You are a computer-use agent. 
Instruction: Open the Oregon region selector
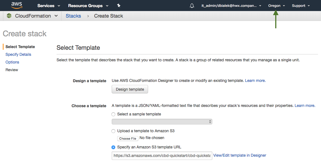pyautogui.click(x=276, y=6)
